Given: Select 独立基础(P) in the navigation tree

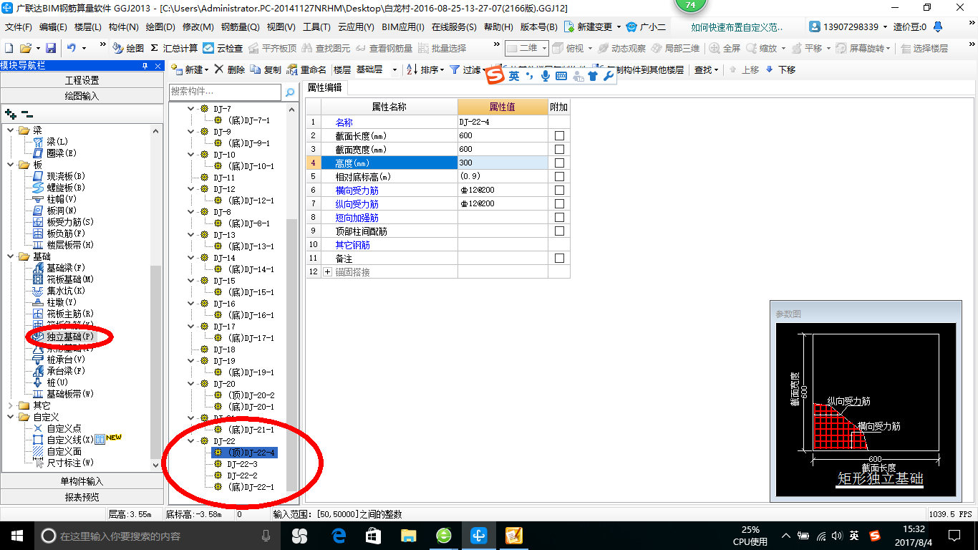Looking at the screenshot, I should (x=70, y=337).
